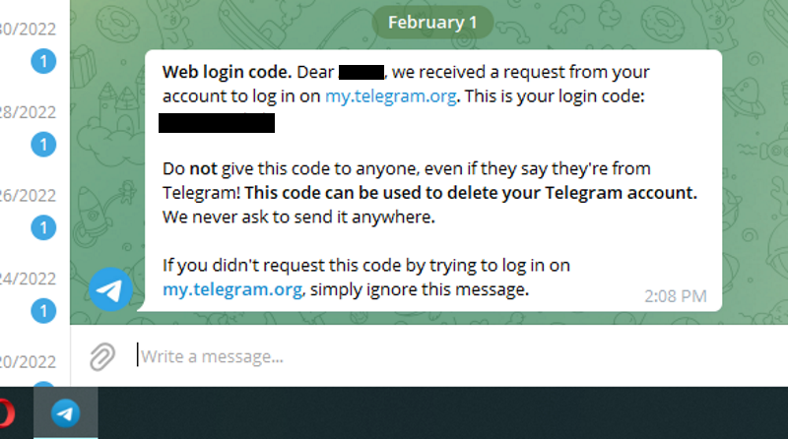Click the 2:08 PM message timestamp
The image size is (788, 439).
pos(675,295)
